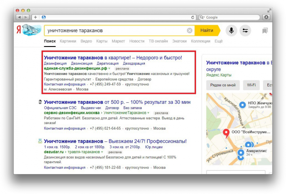Click the Google search magnifier icon

point(201,17)
